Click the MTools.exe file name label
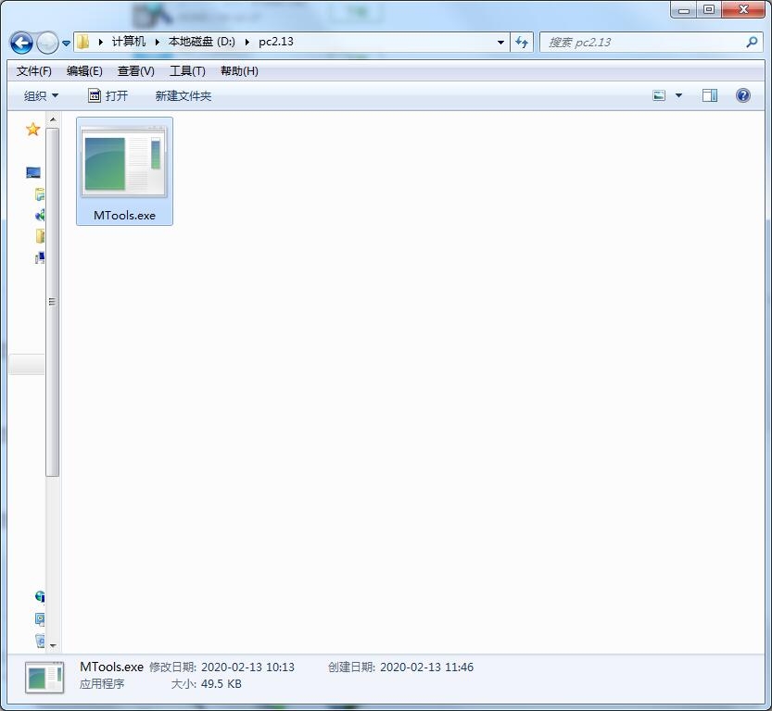The width and height of the screenshot is (772, 711). pos(124,216)
